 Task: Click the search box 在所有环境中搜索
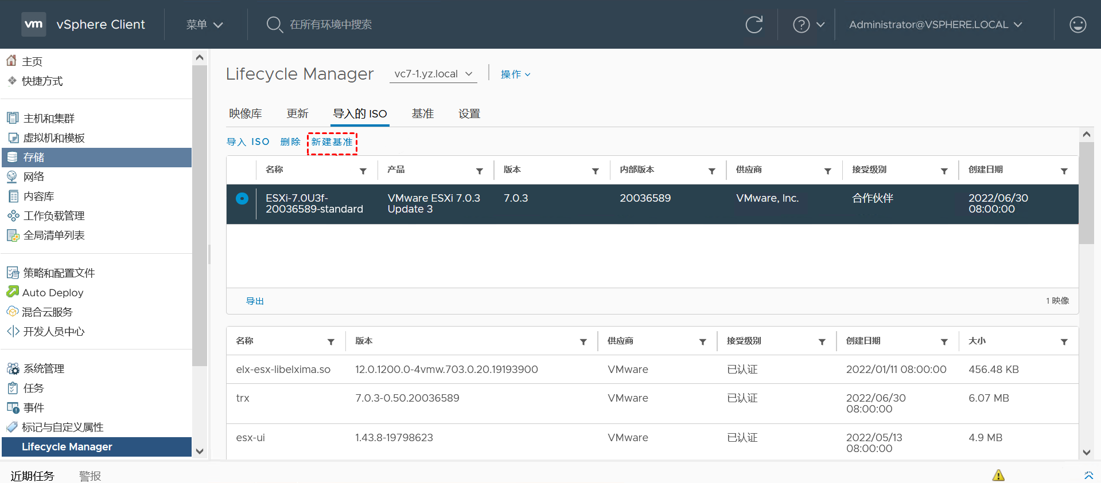pos(330,25)
